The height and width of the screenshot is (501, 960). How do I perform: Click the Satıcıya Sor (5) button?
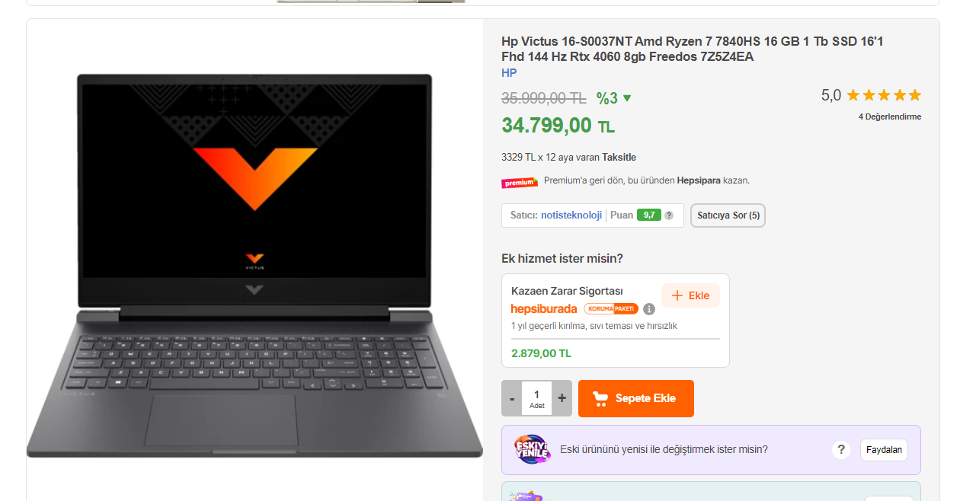[x=728, y=215]
